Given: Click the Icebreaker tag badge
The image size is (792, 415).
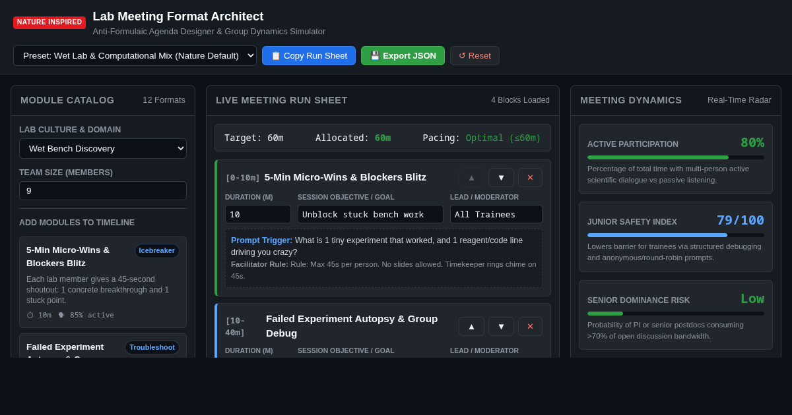Looking at the screenshot, I should click(x=157, y=251).
